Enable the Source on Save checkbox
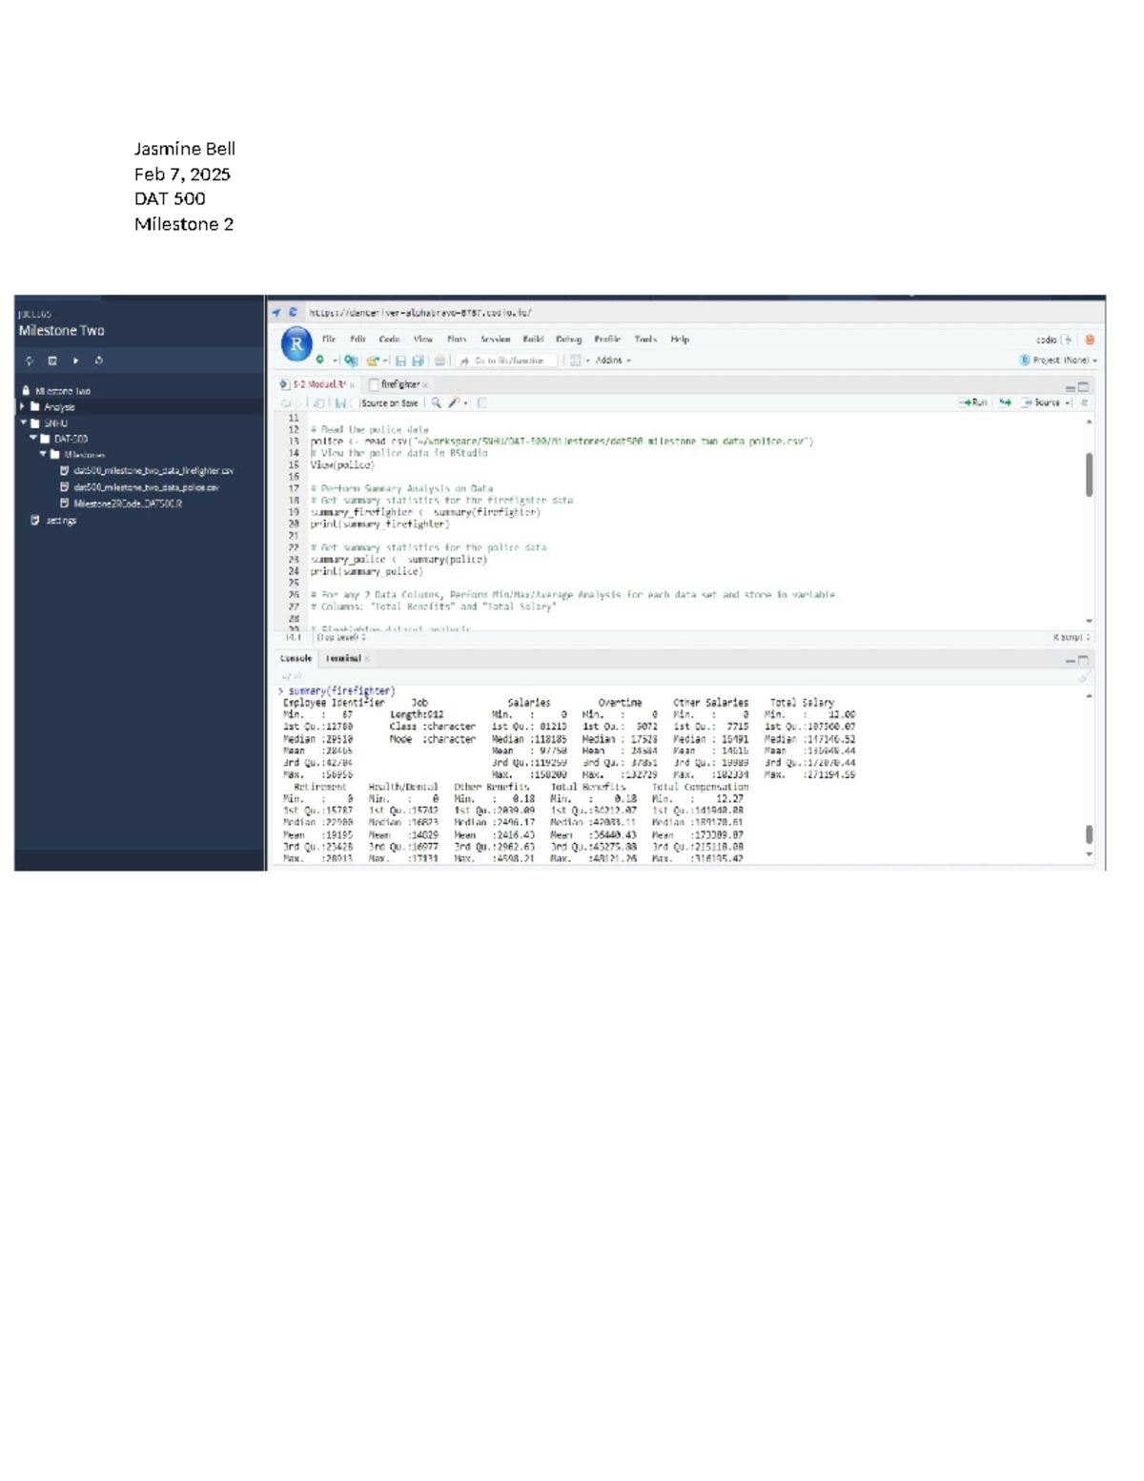 [x=354, y=402]
